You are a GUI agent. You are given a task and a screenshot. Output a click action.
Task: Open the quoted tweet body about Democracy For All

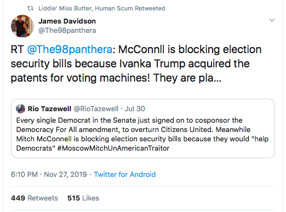[142, 134]
